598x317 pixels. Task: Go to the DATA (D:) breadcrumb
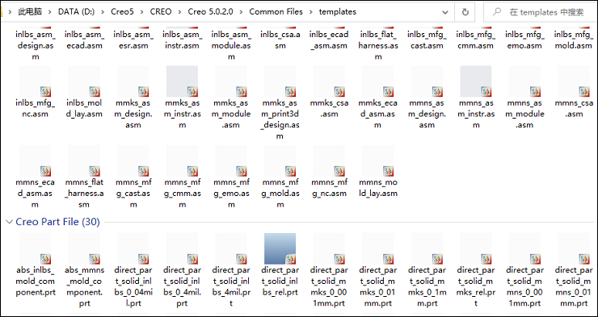click(x=76, y=12)
